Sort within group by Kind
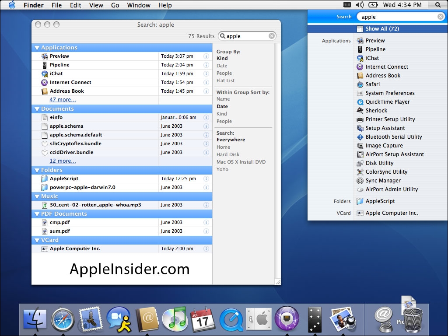 221,114
